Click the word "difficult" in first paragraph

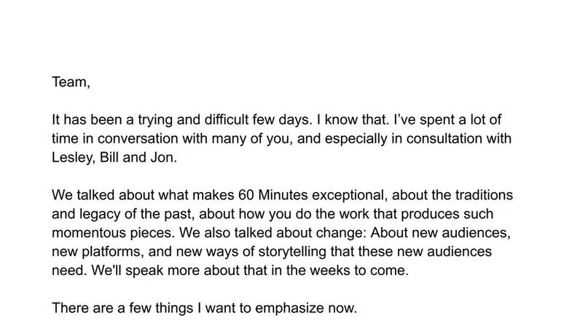tap(227, 120)
